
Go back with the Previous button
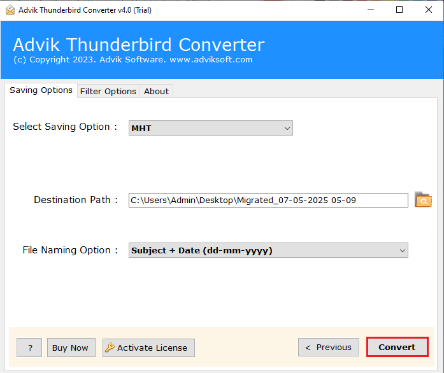click(329, 348)
